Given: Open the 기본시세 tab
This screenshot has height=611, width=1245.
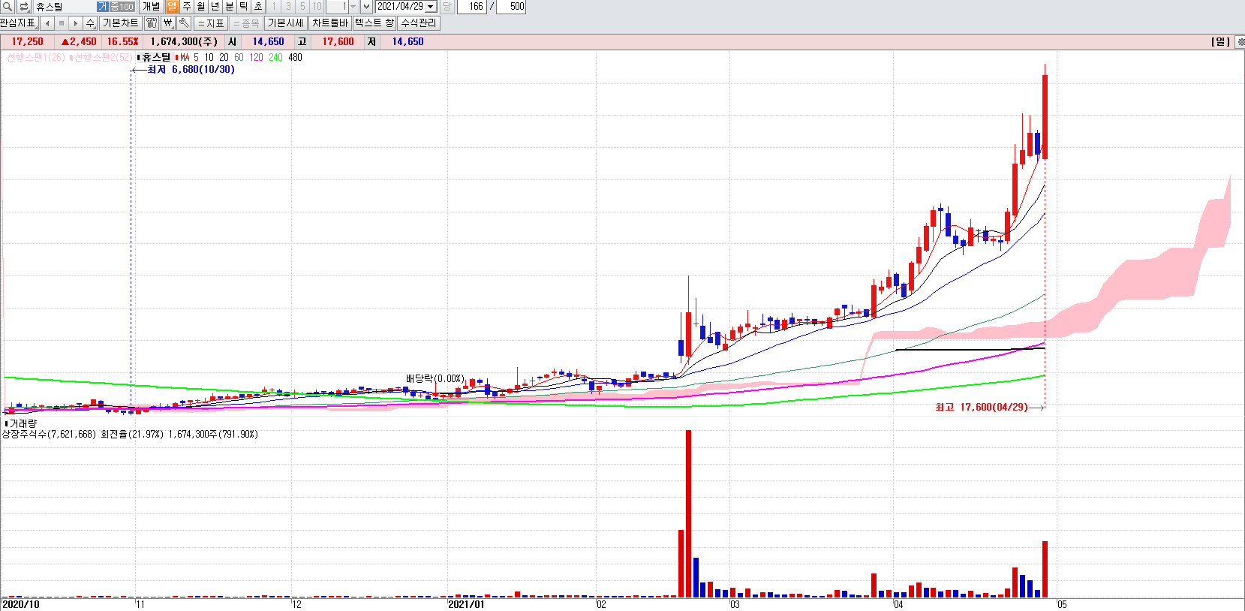Looking at the screenshot, I should coord(285,23).
